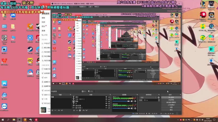Open WPS Office desktop icon
Image resolution: width=218 pixels, height=122 pixels.
coord(4,62)
